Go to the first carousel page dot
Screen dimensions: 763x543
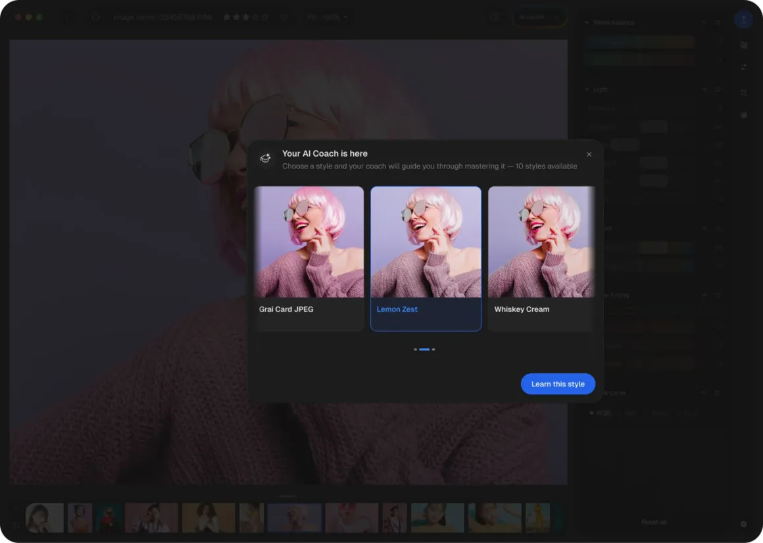pyautogui.click(x=415, y=349)
